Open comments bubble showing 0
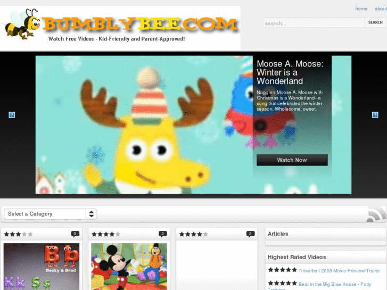 tap(75, 234)
